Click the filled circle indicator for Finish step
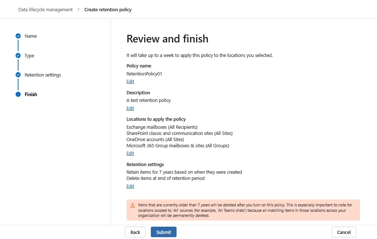The image size is (377, 239). pyautogui.click(x=18, y=94)
